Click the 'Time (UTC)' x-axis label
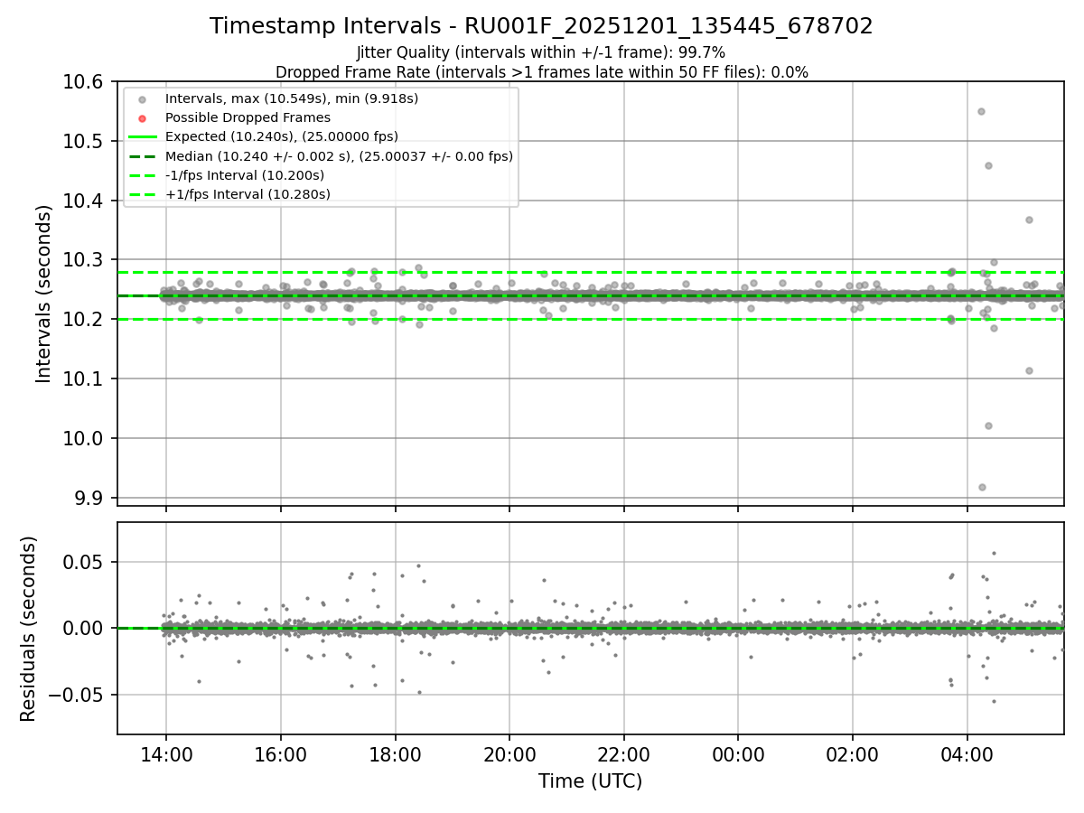The height and width of the screenshot is (813, 1084). coord(590,781)
